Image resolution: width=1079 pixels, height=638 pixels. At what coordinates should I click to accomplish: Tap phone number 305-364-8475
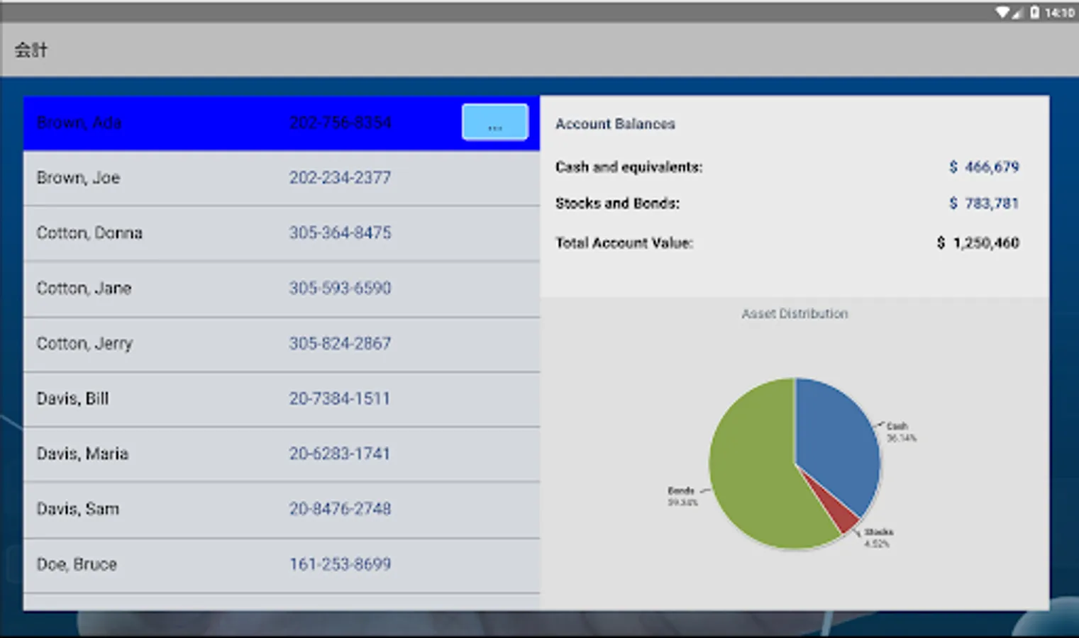pos(340,233)
